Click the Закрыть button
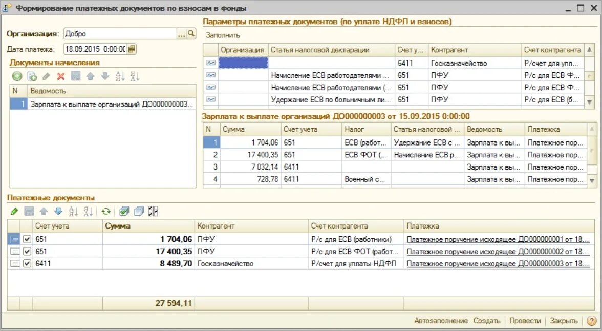The width and height of the screenshot is (602, 331). [564, 321]
